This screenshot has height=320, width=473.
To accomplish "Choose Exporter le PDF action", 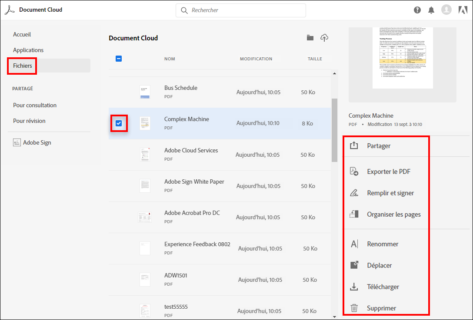I will (x=389, y=172).
